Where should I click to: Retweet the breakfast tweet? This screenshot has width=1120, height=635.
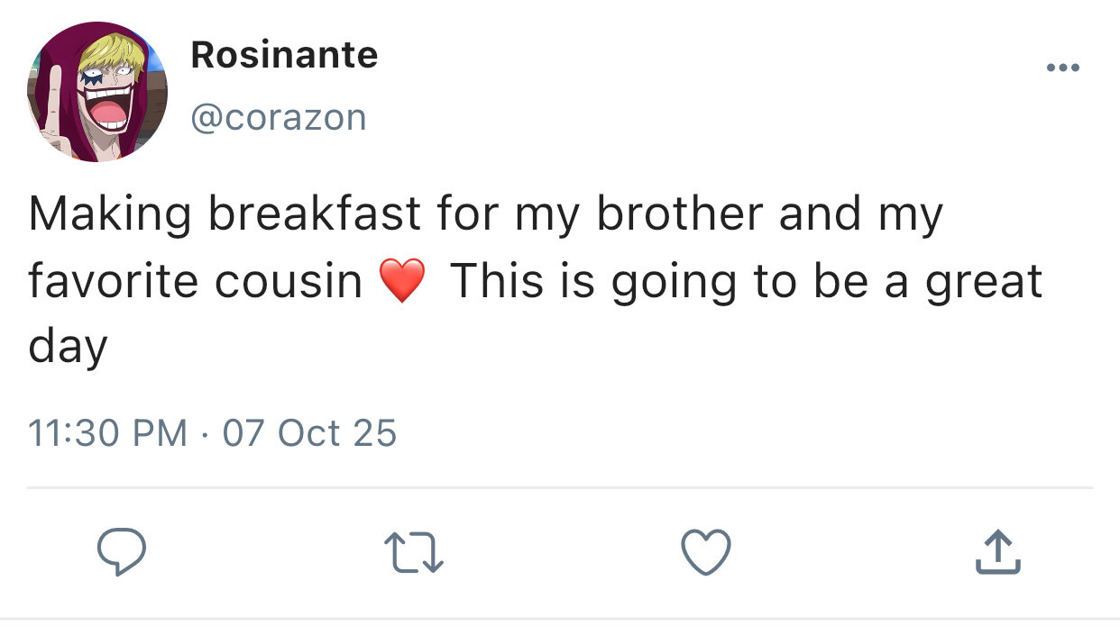tap(414, 552)
